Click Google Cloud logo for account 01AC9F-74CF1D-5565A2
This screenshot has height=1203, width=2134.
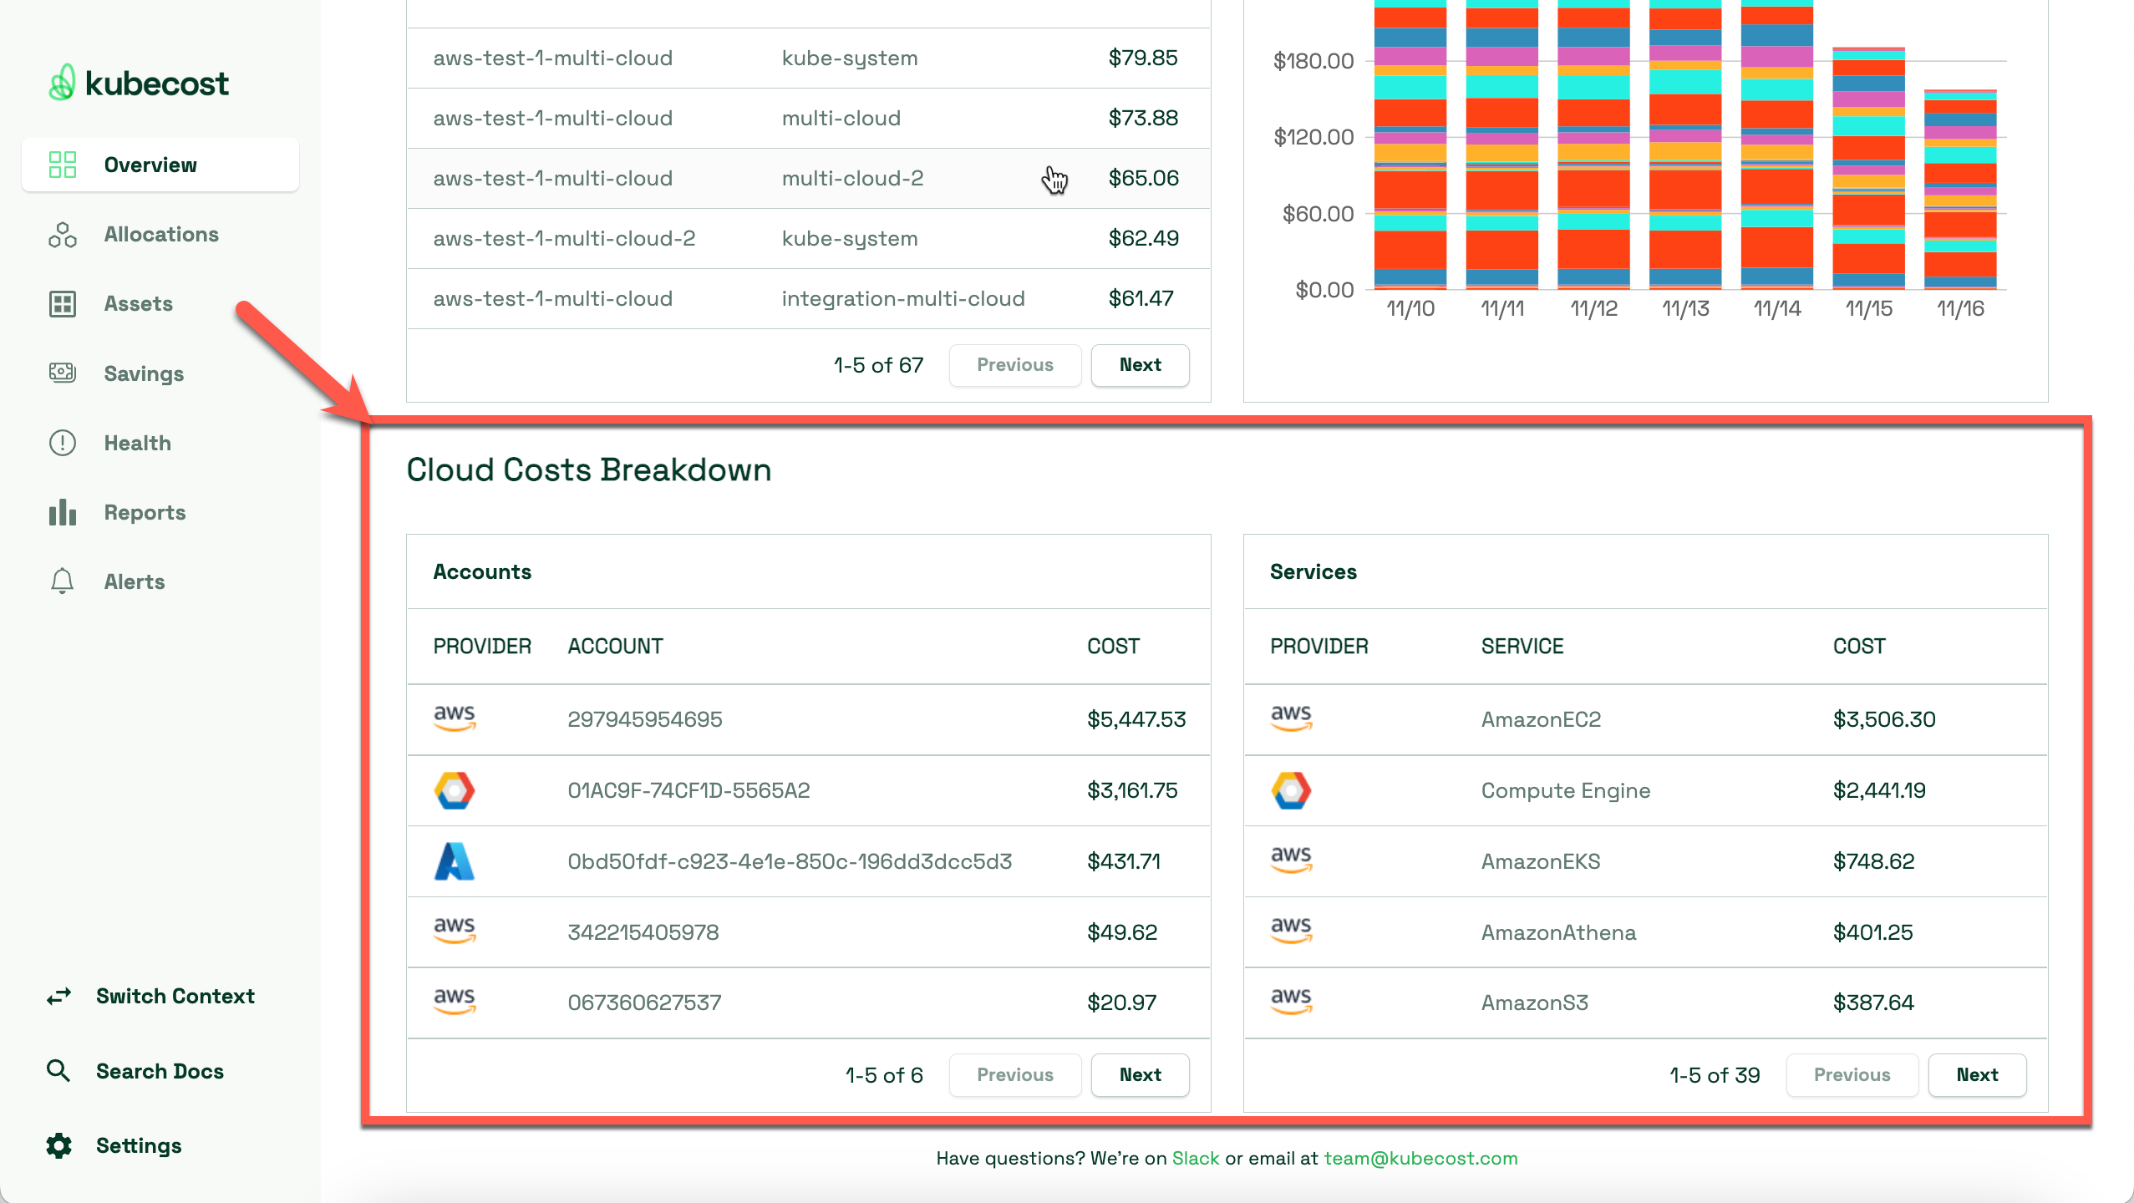[455, 790]
